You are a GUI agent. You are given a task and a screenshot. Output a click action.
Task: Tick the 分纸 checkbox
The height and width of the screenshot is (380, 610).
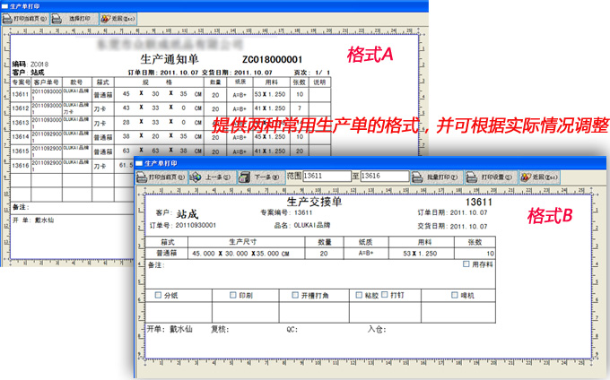point(159,295)
